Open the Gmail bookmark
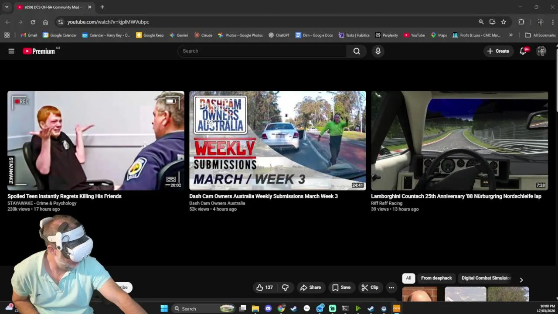 pyautogui.click(x=29, y=35)
